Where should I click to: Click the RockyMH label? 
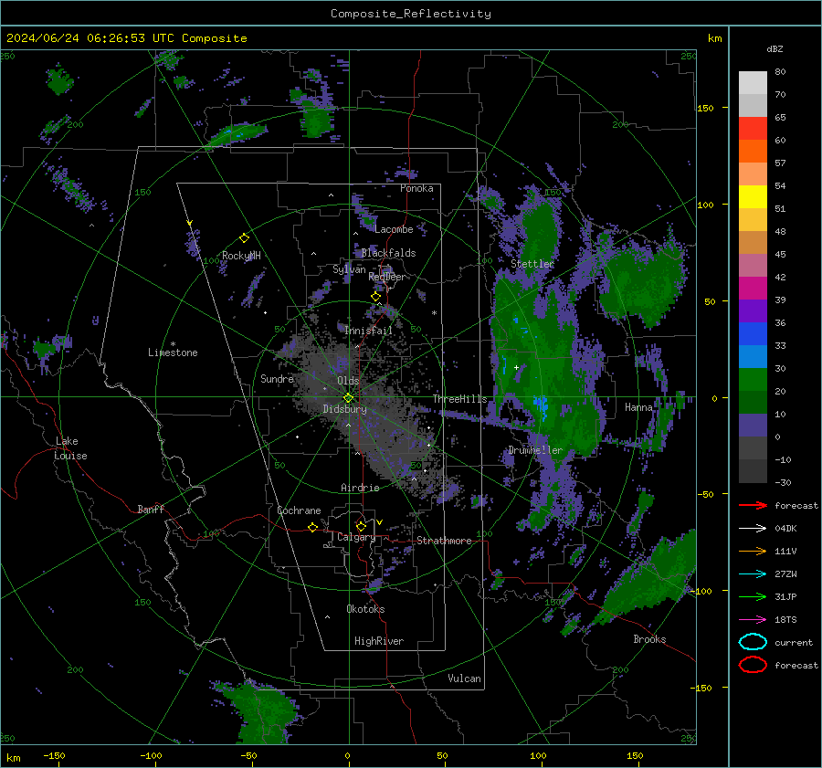(241, 256)
